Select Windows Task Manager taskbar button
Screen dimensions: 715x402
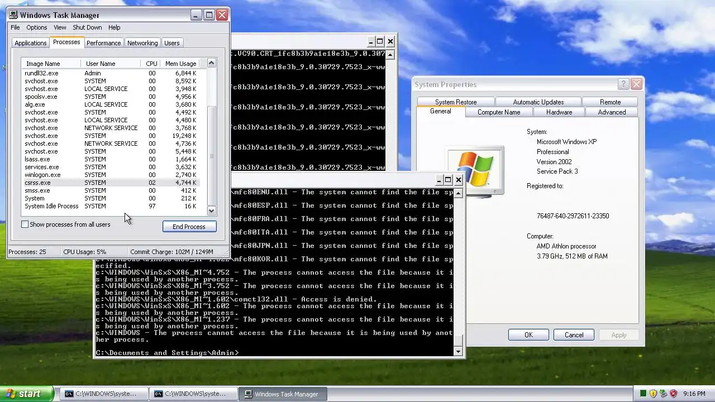(x=283, y=394)
